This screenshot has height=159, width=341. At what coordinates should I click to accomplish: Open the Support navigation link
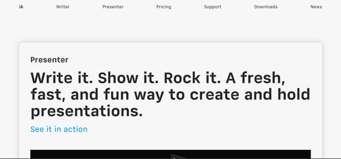[213, 7]
